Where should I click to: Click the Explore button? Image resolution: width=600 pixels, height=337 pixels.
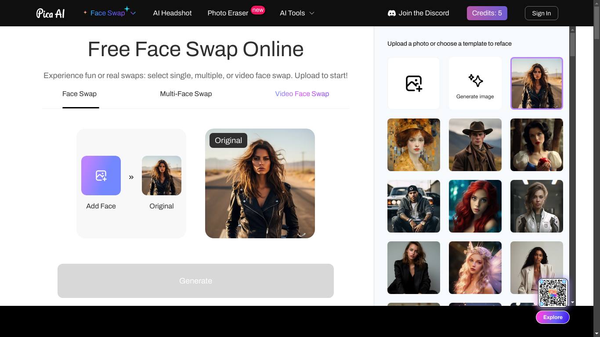click(x=553, y=317)
